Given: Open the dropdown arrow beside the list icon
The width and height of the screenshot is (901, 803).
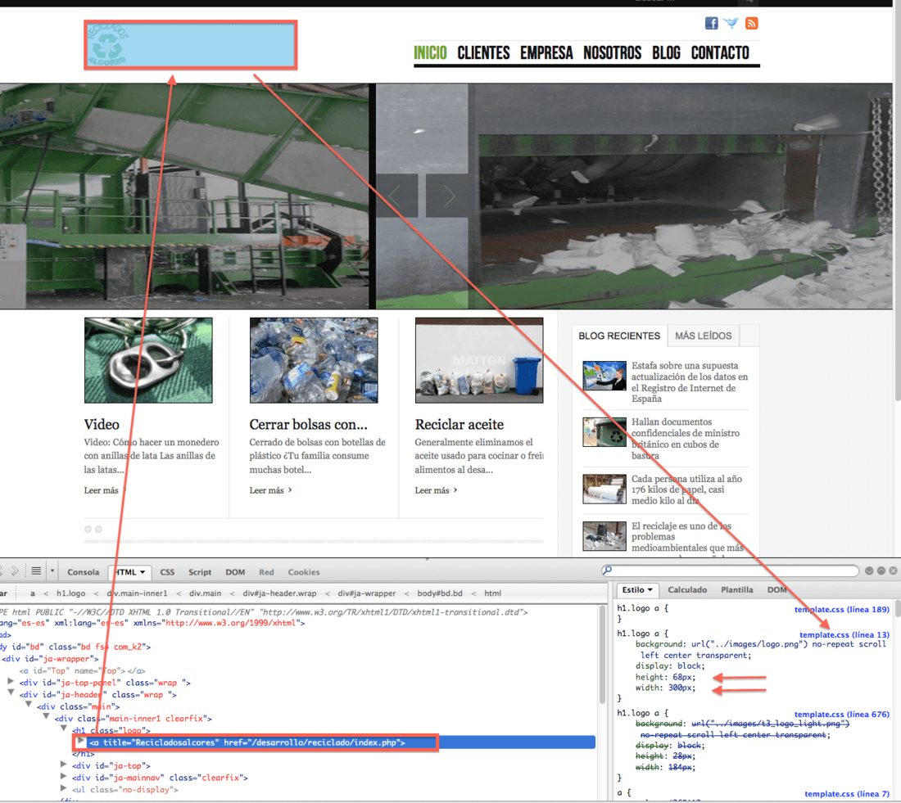Looking at the screenshot, I should click(52, 571).
